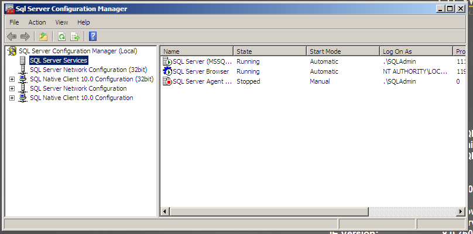
Task: Click the stopped SQL Server Agent icon
Action: coord(167,81)
